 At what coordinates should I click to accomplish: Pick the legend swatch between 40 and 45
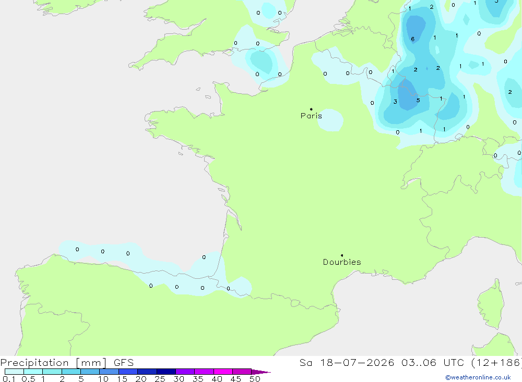click(223, 372)
